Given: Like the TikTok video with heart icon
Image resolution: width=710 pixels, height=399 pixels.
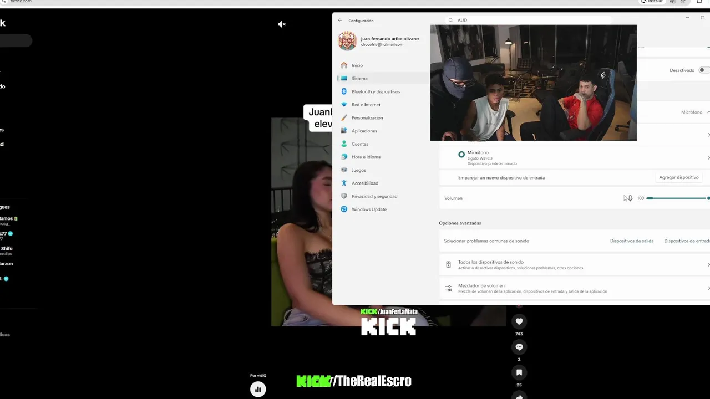Looking at the screenshot, I should (519, 321).
